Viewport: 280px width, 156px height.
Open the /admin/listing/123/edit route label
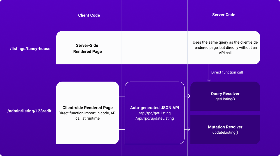(x=29, y=111)
